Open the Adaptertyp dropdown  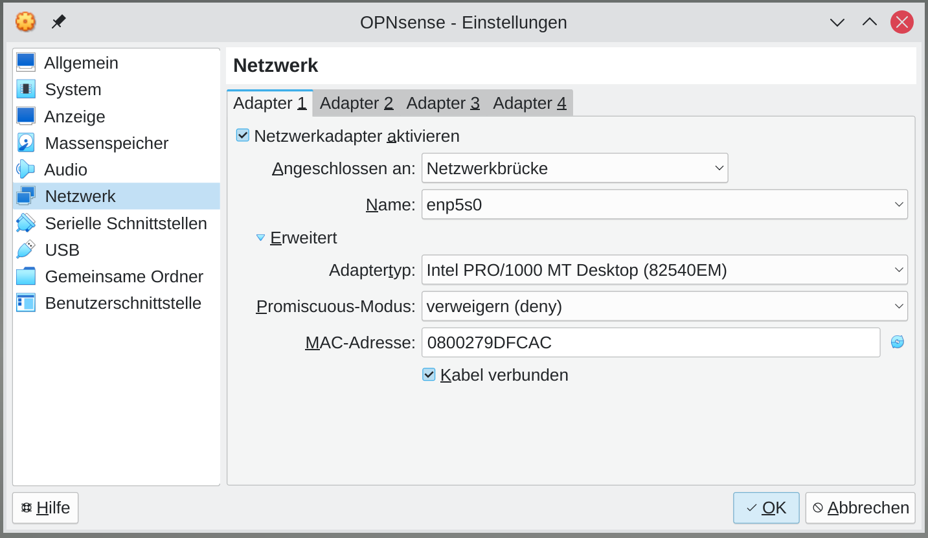coord(664,270)
